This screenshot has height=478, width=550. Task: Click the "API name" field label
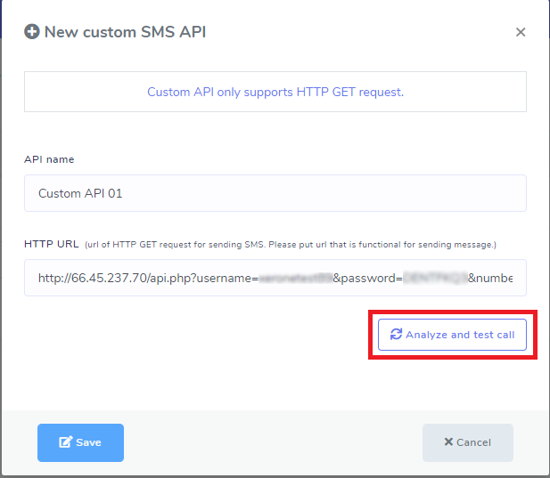coord(49,159)
